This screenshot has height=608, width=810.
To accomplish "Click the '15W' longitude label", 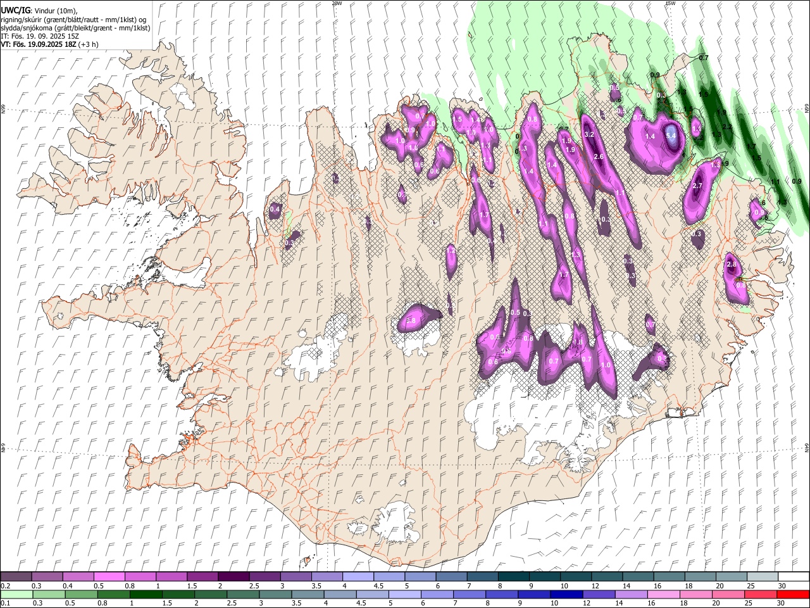I will [670, 3].
